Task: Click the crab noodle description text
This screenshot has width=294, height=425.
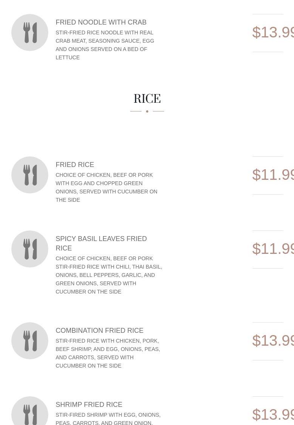Action: tap(105, 45)
